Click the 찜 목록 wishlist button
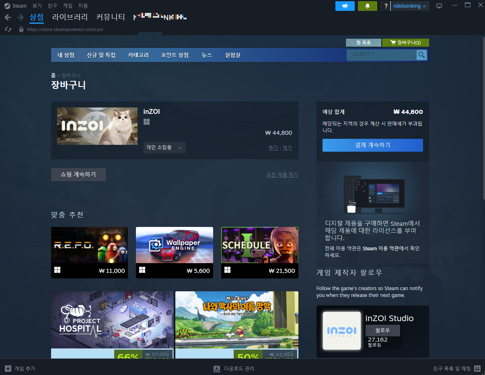This screenshot has width=485, height=375. point(363,43)
